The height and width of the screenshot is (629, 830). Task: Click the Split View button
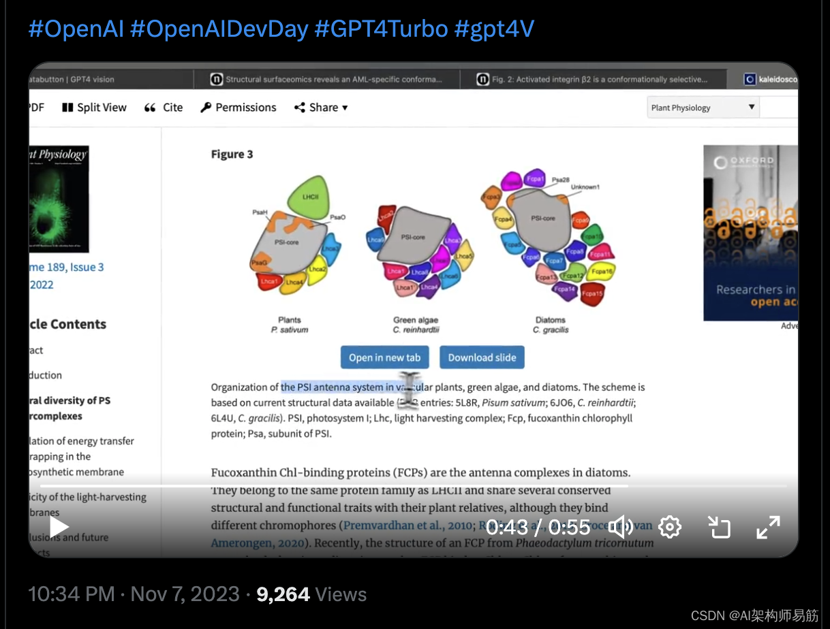point(94,108)
